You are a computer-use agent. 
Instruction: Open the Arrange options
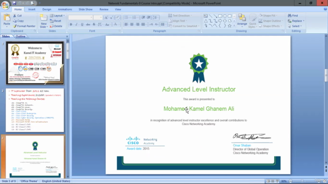pos(242,21)
